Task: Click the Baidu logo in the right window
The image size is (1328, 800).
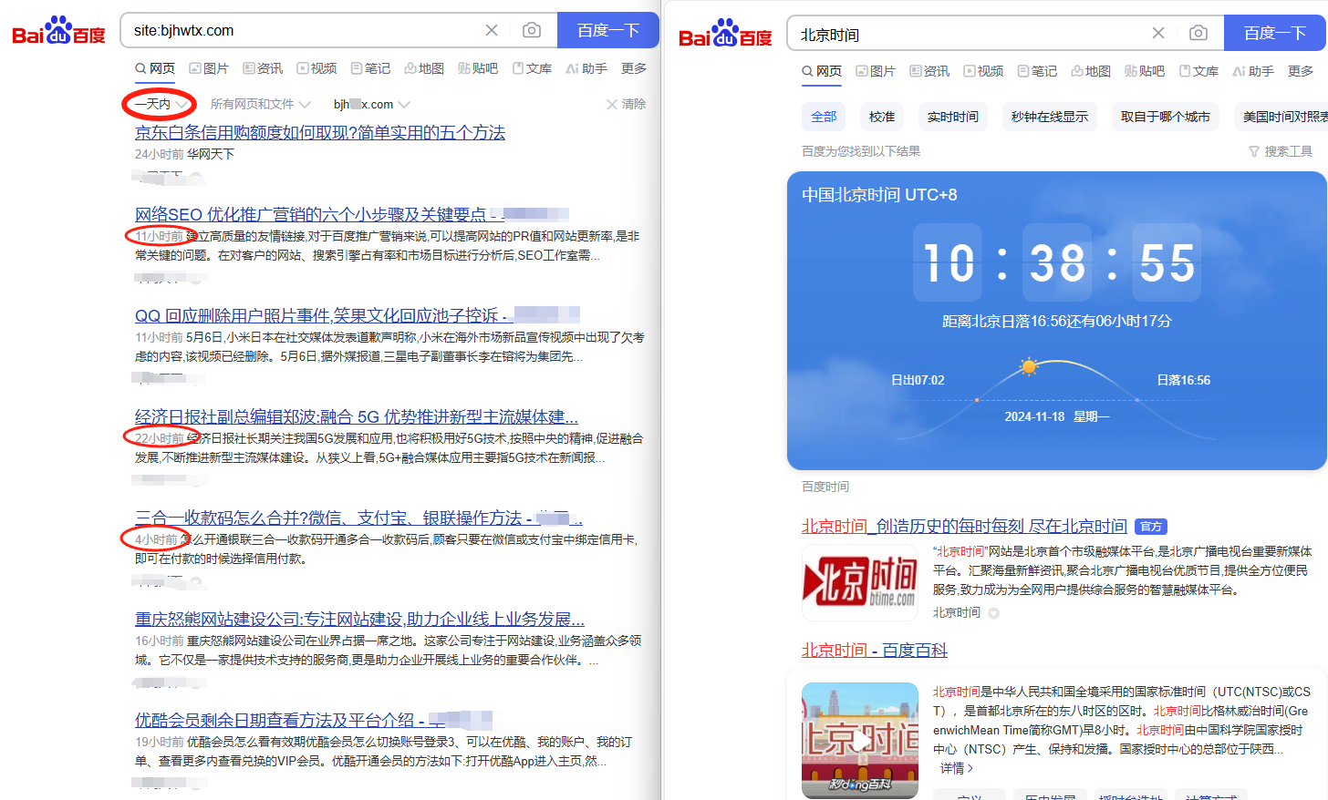Action: click(x=725, y=34)
